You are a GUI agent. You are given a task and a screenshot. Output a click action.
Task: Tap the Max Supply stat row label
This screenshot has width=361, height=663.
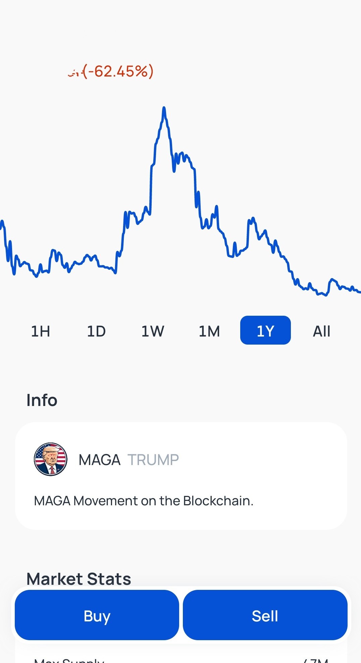pyautogui.click(x=69, y=660)
